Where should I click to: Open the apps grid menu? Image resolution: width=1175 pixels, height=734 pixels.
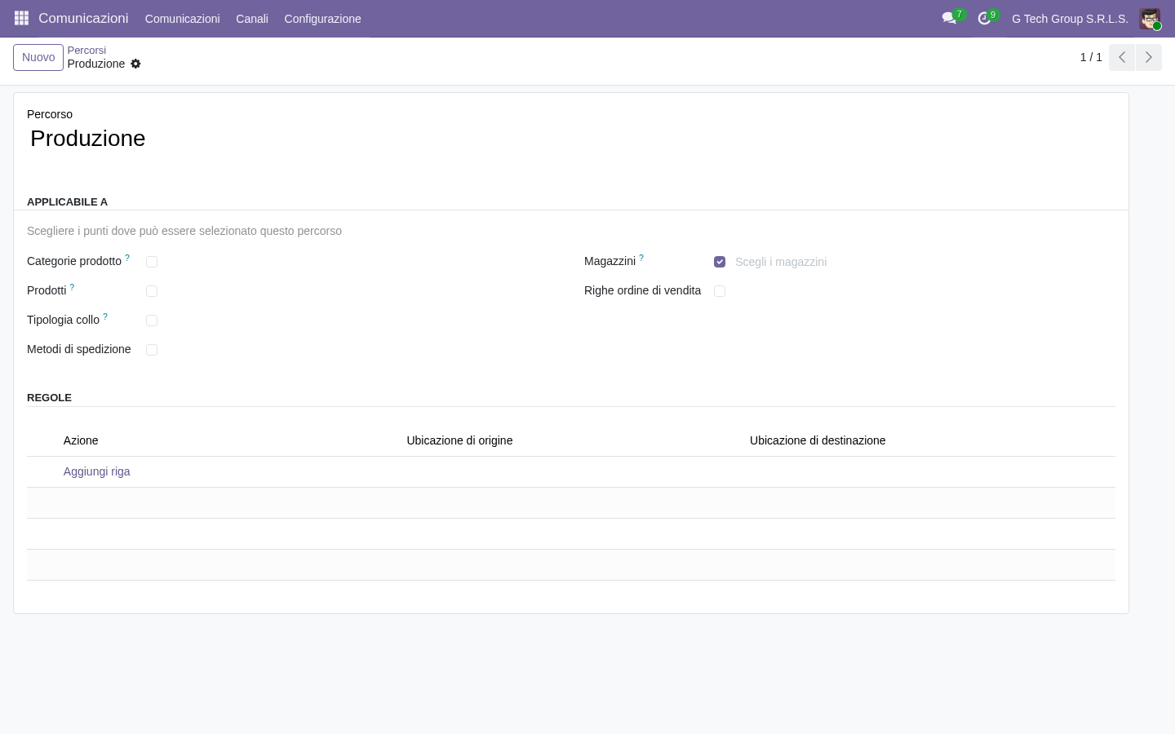(22, 18)
